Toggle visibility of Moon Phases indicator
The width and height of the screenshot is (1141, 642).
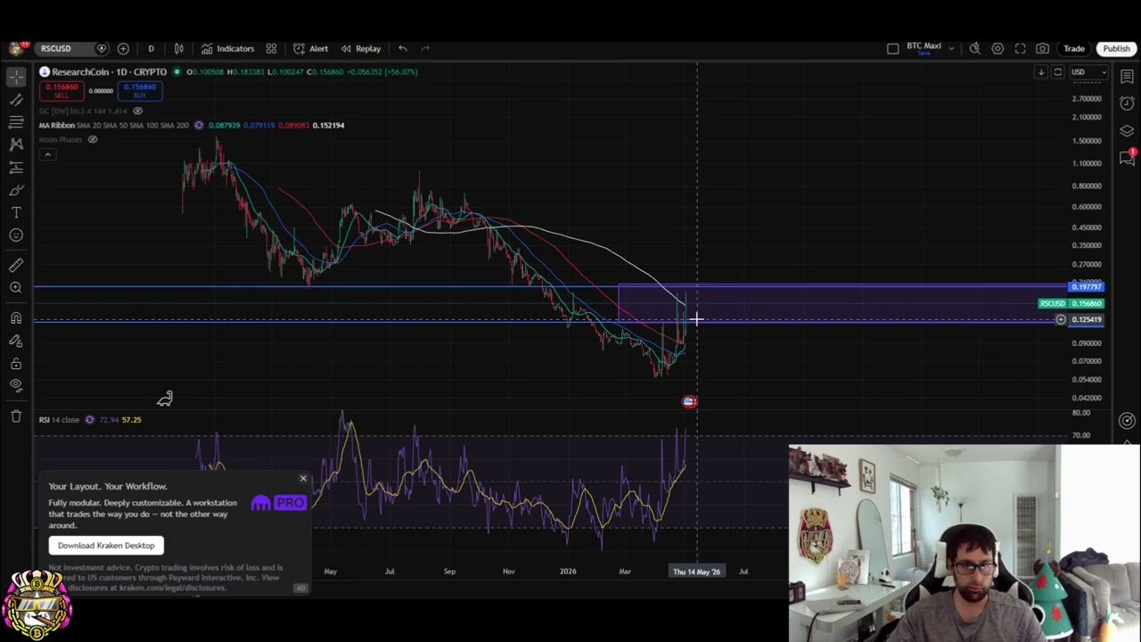[x=92, y=139]
